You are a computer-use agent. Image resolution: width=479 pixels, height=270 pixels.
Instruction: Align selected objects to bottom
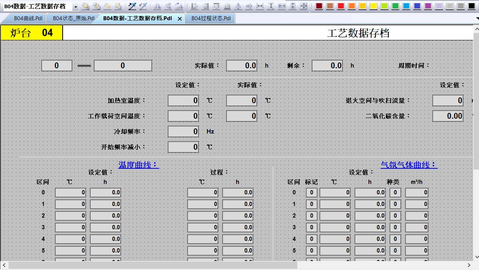(227, 6)
